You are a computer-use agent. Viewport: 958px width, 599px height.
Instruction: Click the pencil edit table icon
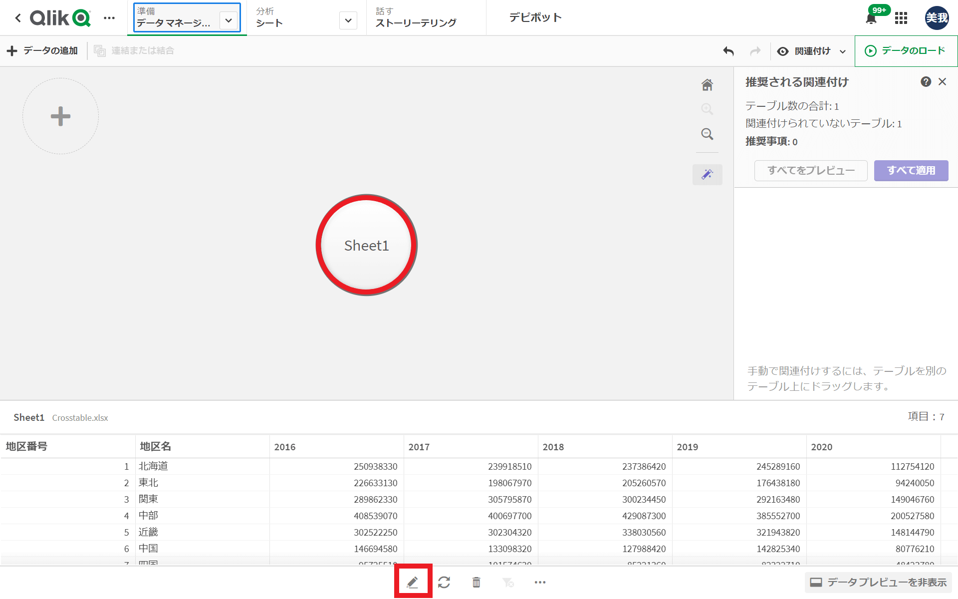[x=412, y=582]
